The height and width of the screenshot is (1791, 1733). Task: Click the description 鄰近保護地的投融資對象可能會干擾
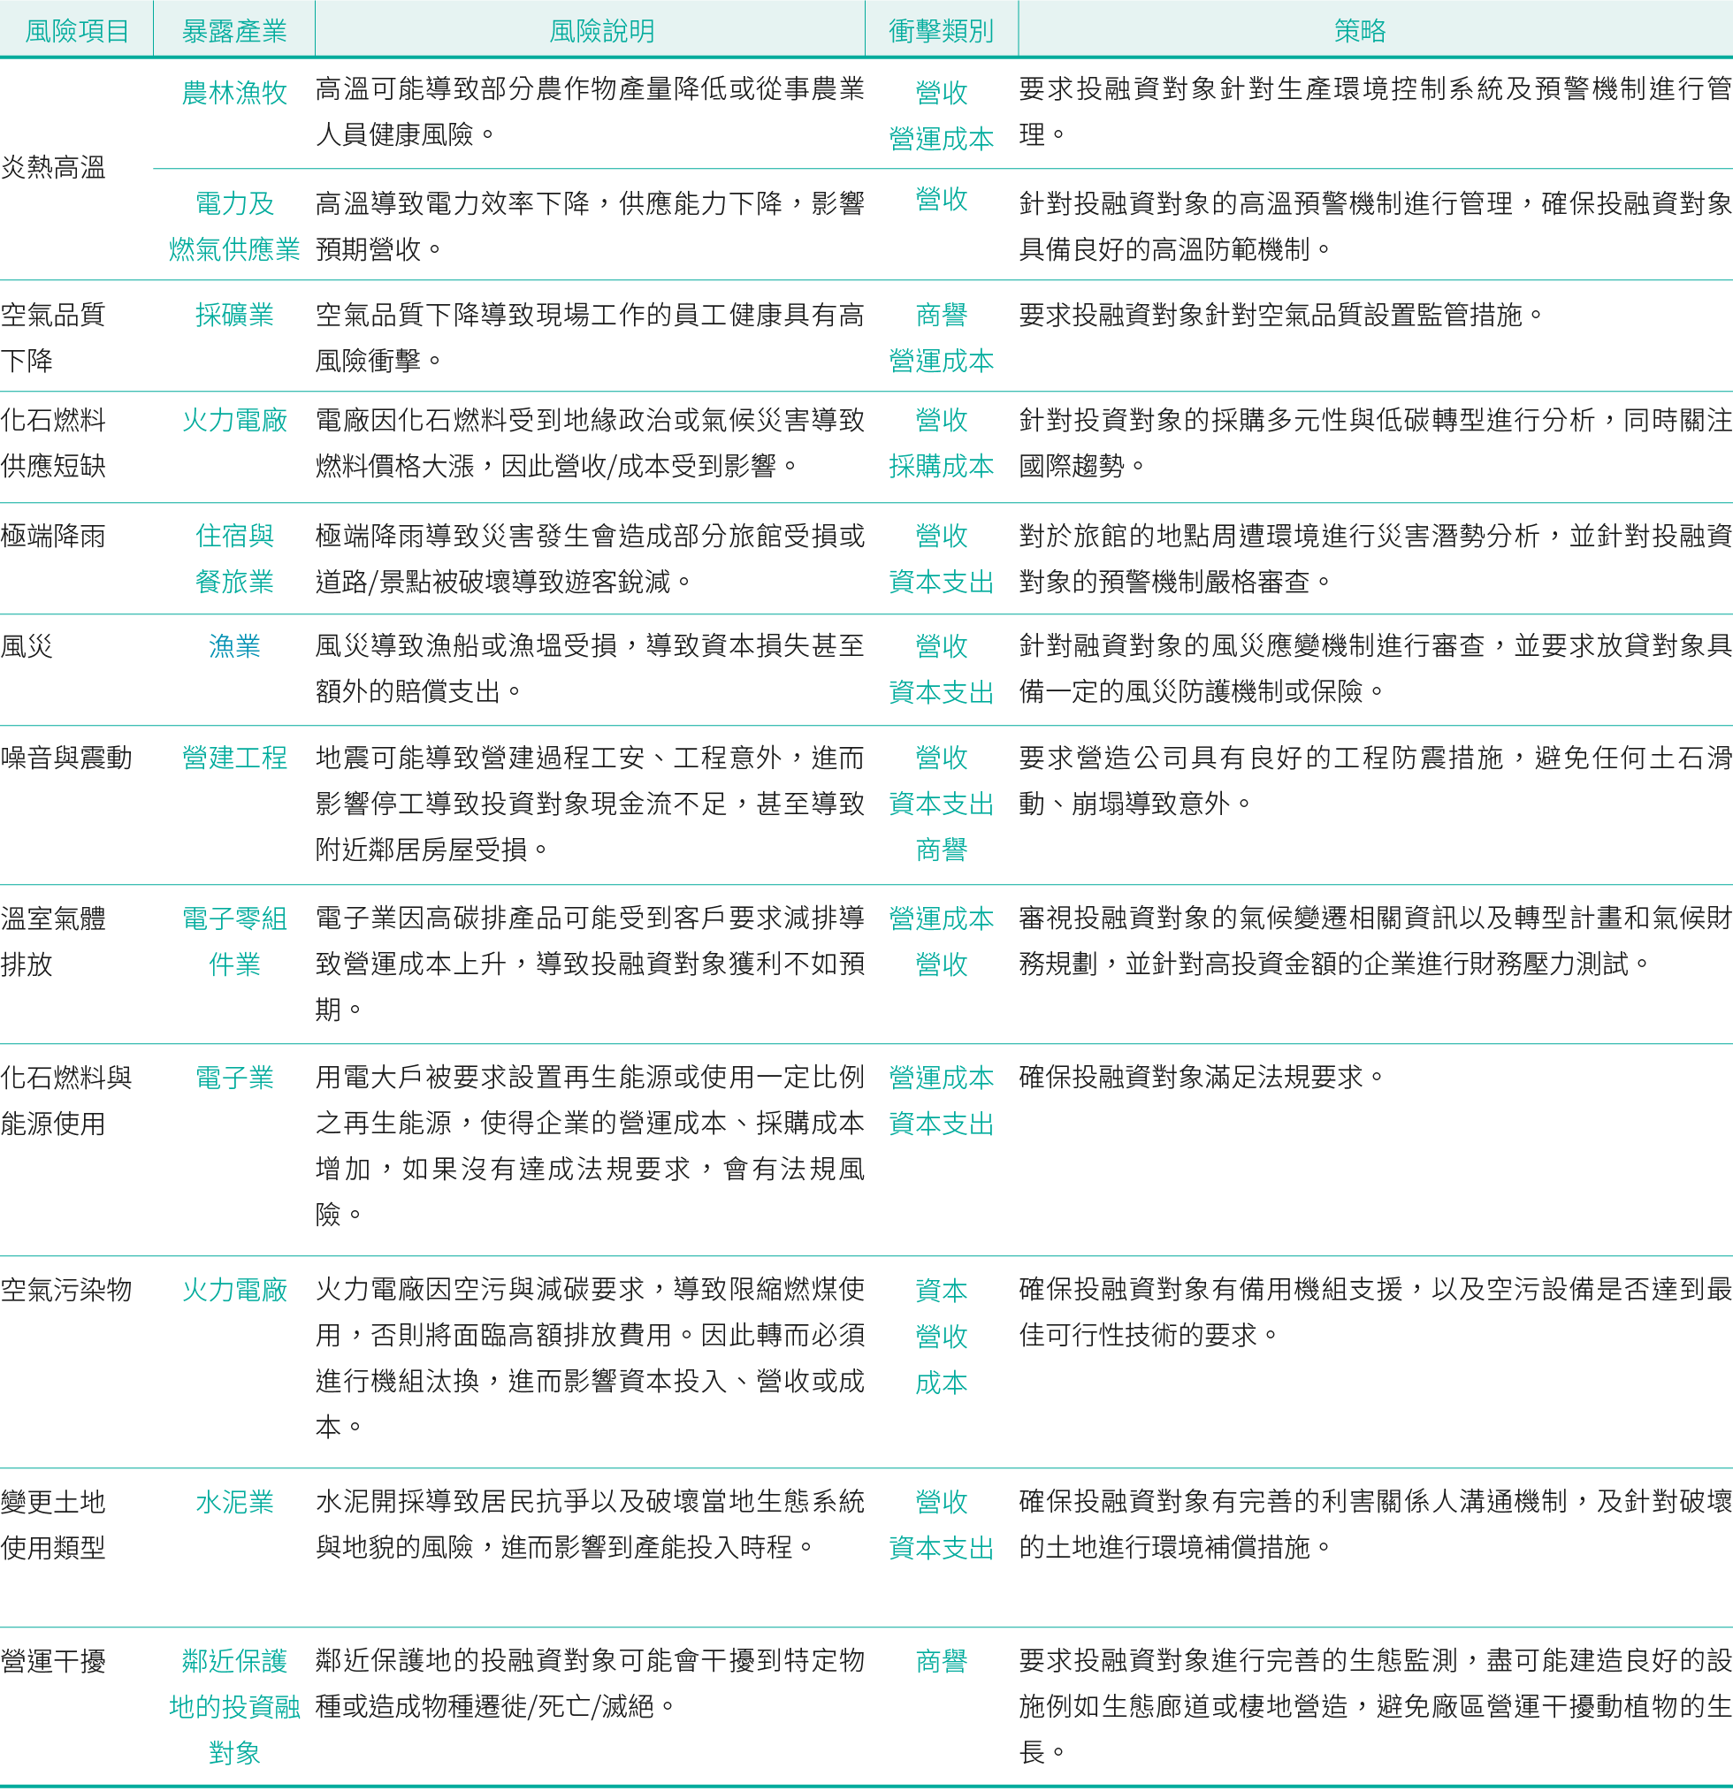(x=590, y=1682)
